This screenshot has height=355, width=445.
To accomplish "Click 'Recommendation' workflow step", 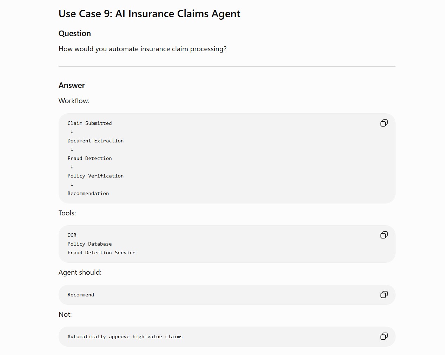I will (x=88, y=193).
